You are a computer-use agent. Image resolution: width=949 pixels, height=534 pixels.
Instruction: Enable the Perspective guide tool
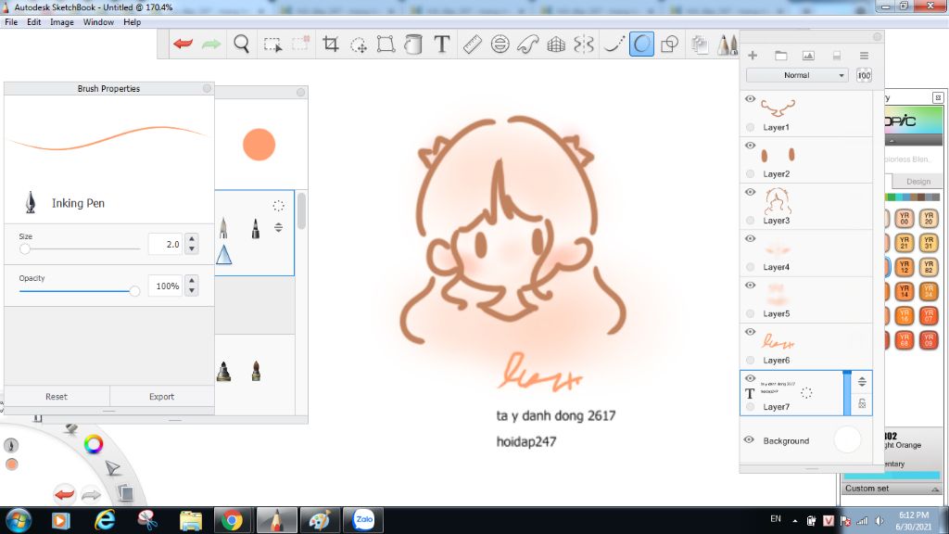(556, 44)
